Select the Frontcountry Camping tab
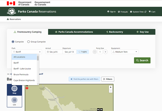The height and width of the screenshot is (111, 162). [x=27, y=32]
